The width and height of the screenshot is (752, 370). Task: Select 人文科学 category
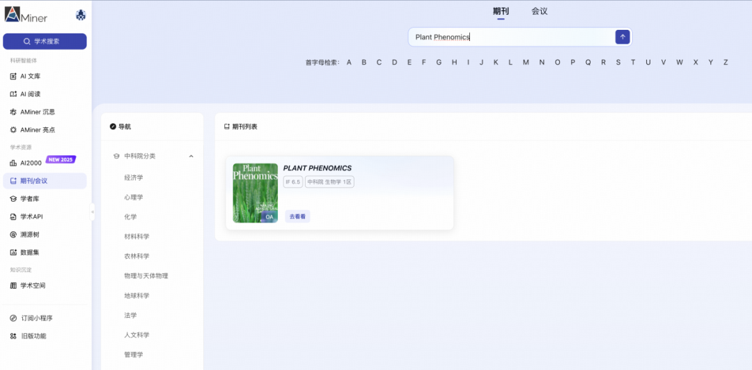pos(136,335)
